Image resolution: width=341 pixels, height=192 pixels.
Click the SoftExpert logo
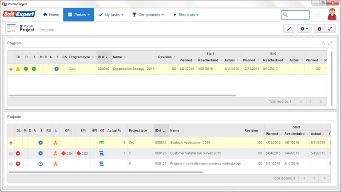coord(20,14)
